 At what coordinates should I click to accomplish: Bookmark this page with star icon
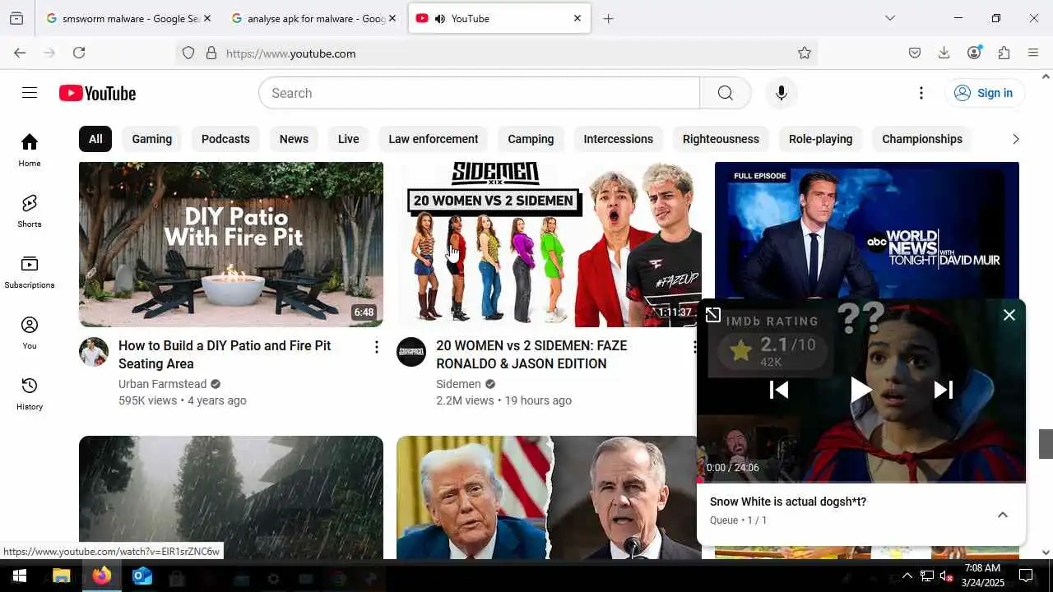(x=805, y=53)
